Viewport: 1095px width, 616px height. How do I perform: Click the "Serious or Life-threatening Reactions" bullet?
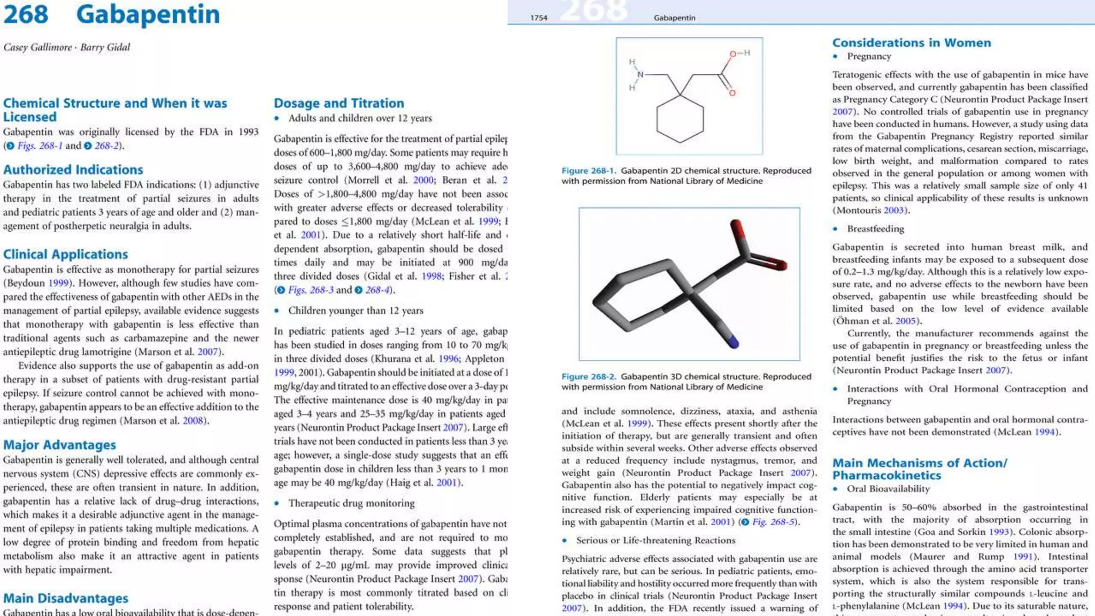(656, 541)
